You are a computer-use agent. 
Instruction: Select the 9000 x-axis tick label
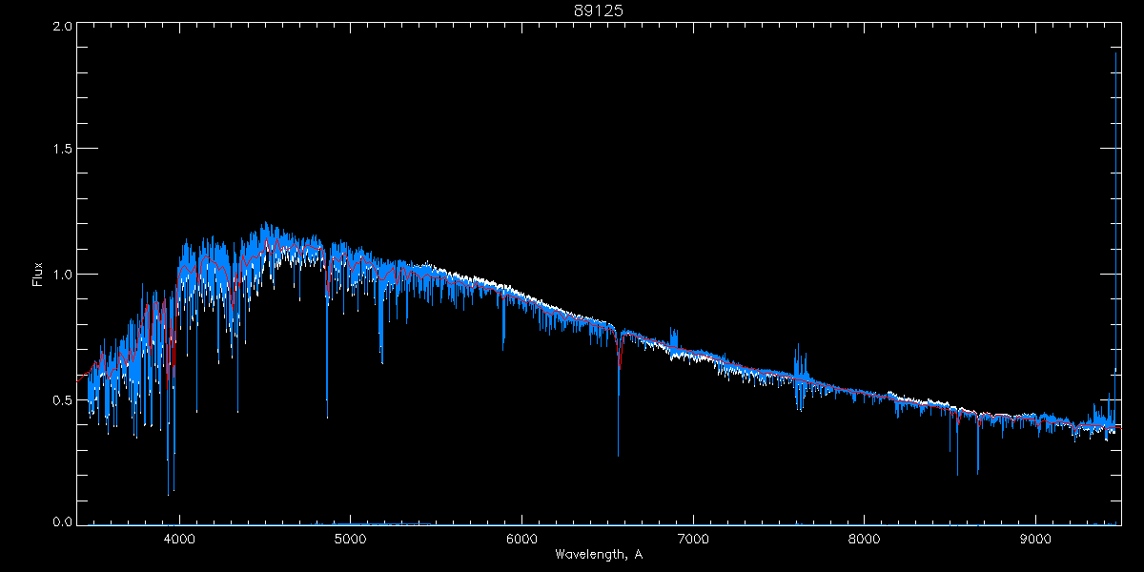(1036, 538)
